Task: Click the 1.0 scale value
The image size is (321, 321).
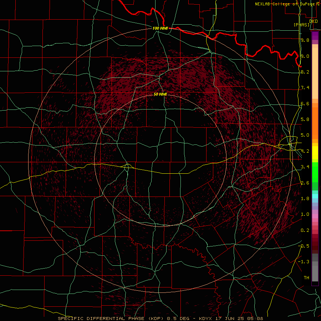Action: pyautogui.click(x=305, y=214)
